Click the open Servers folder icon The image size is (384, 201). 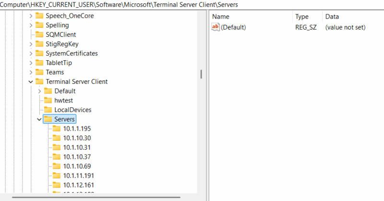click(48, 119)
